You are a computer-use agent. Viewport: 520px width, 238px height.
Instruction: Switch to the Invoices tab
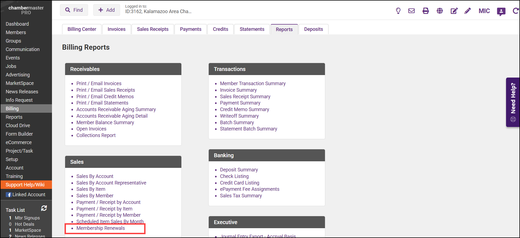pyautogui.click(x=117, y=29)
